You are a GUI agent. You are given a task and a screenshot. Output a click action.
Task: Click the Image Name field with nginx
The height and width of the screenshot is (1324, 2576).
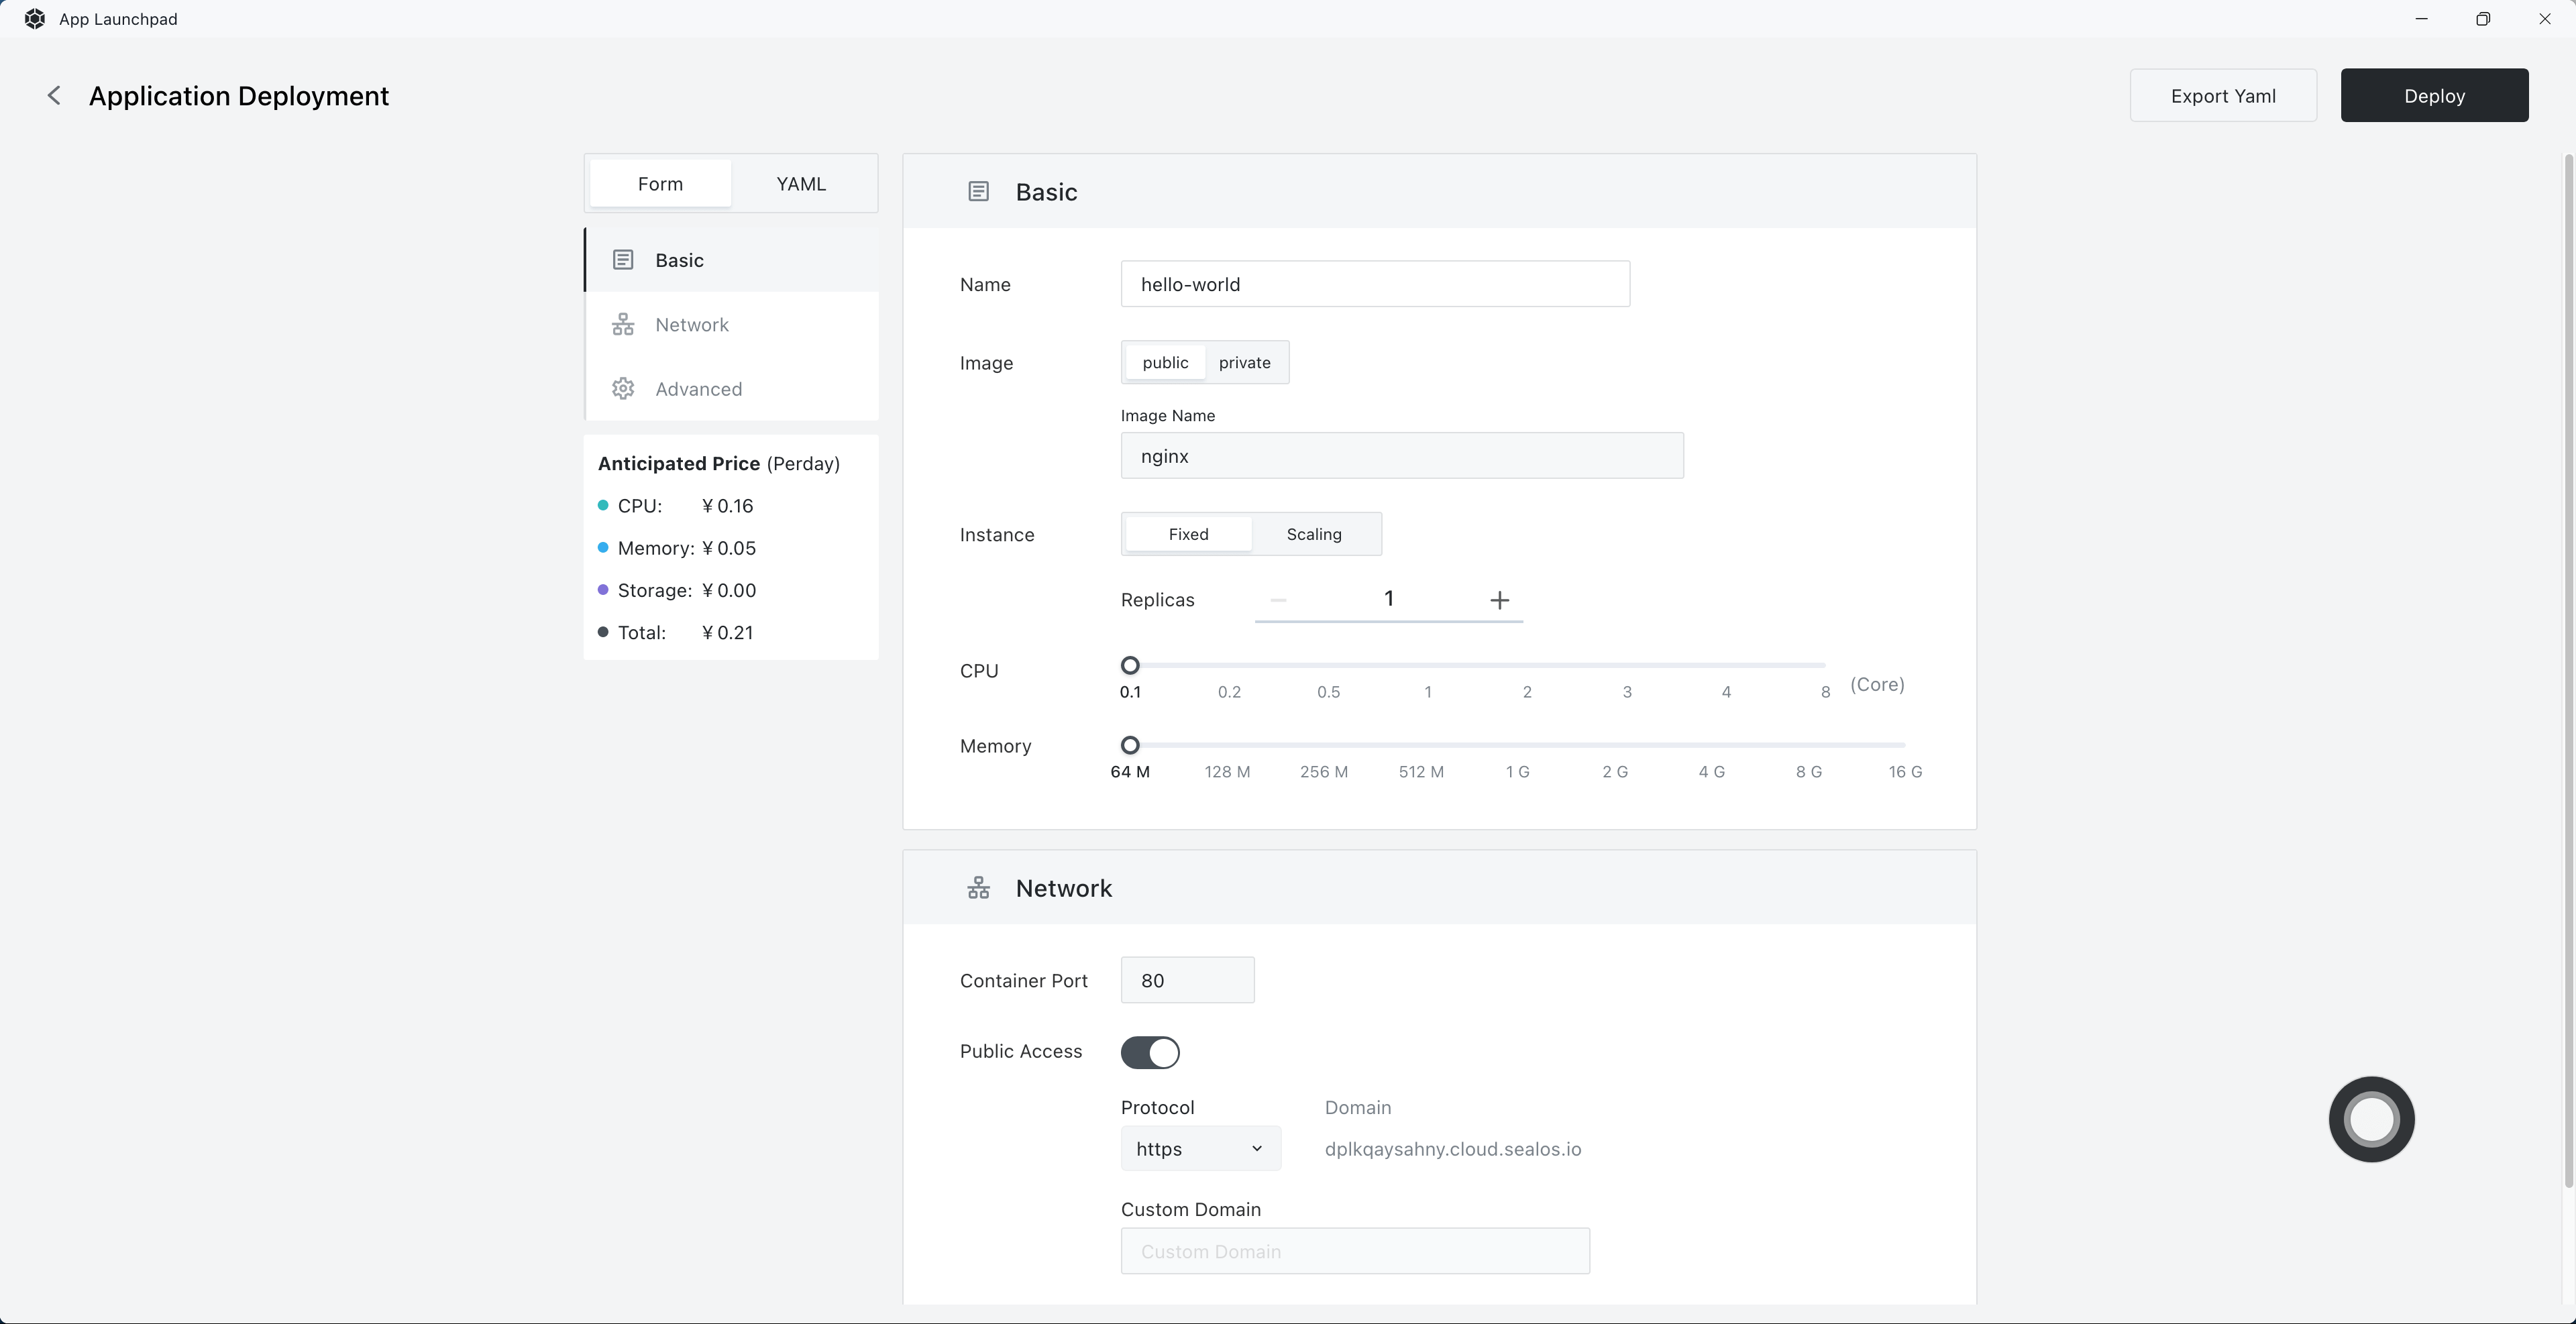[x=1402, y=456]
